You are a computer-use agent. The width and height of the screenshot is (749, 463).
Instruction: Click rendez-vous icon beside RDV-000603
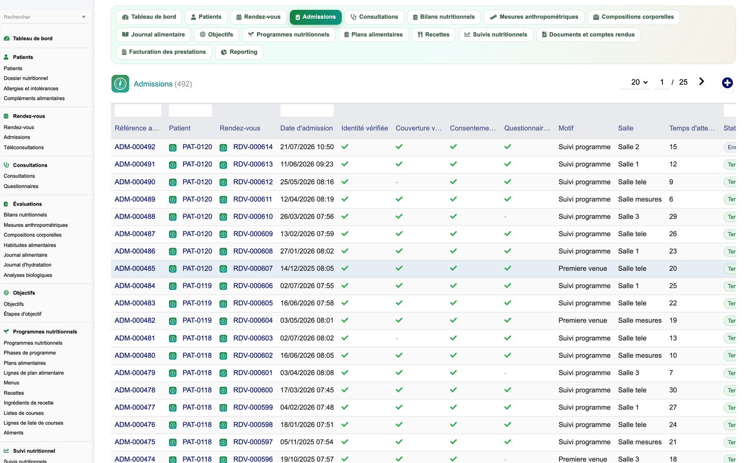coord(223,338)
